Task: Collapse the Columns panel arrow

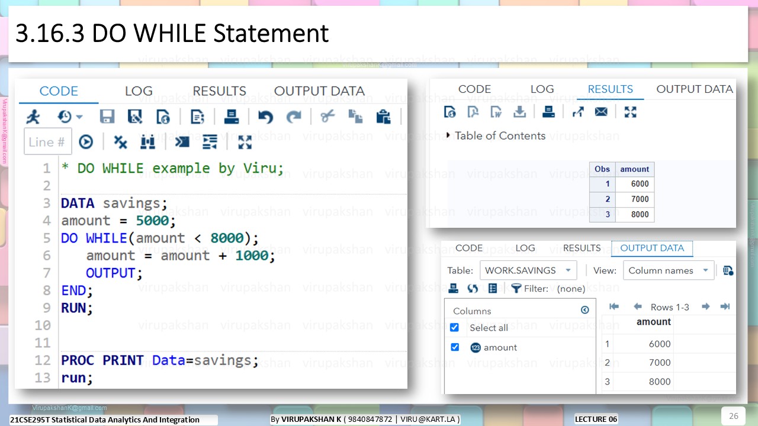Action: click(x=585, y=310)
